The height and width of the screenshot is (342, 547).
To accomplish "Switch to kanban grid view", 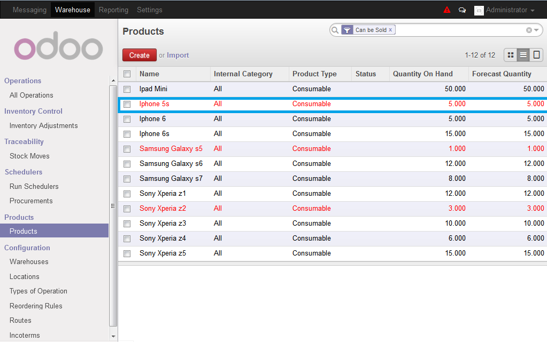I will coord(511,55).
